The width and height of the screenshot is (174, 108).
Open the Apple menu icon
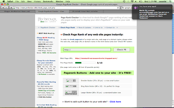pyautogui.click(x=4, y=1)
